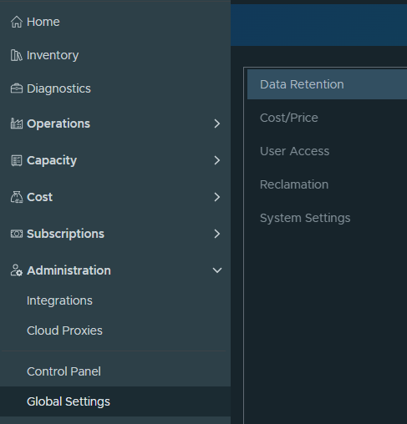Click the Operations factory icon
The width and height of the screenshot is (407, 424).
[x=17, y=124]
